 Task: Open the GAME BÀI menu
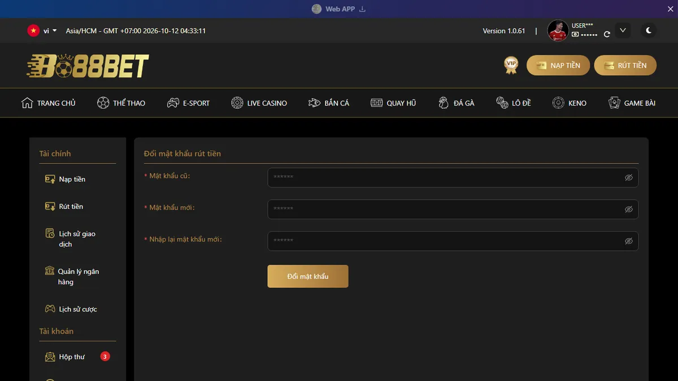(632, 103)
